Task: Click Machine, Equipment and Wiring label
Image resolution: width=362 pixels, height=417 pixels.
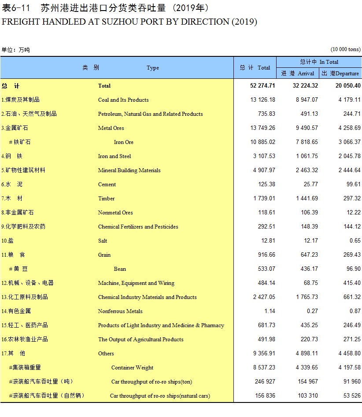Action: pyautogui.click(x=136, y=283)
